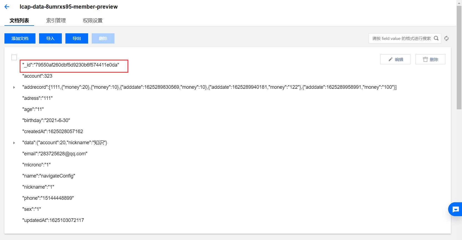462x240 pixels.
Task: Click the data object text with 知识
Action: pos(65,143)
